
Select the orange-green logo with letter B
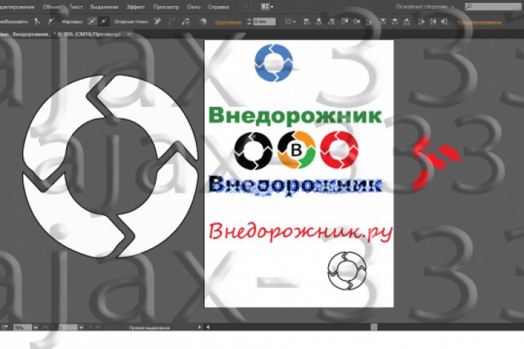click(x=296, y=150)
